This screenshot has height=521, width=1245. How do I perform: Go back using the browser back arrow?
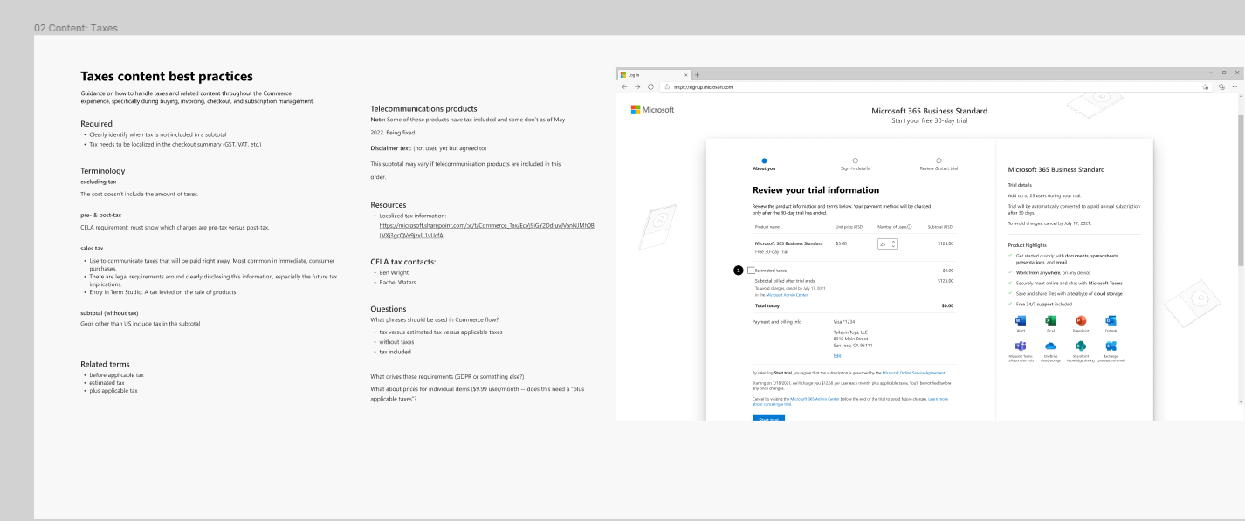(624, 86)
